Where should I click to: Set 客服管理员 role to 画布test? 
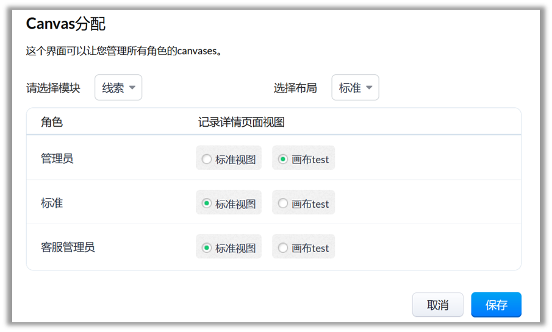tap(283, 248)
